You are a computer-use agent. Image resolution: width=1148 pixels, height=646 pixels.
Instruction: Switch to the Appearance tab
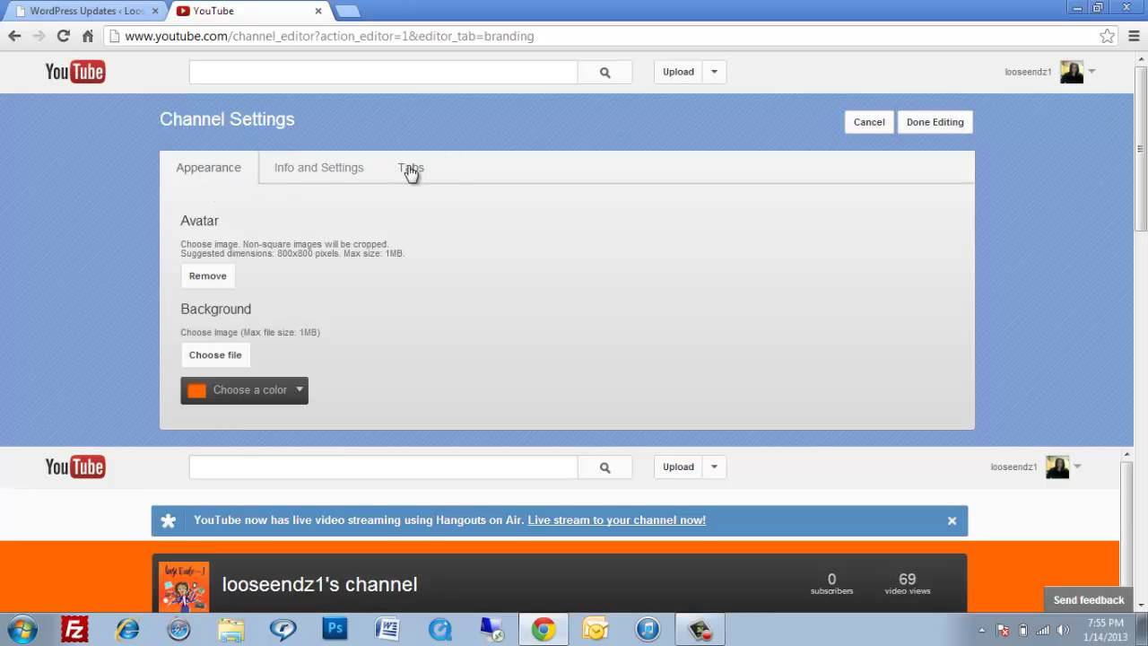pos(208,168)
